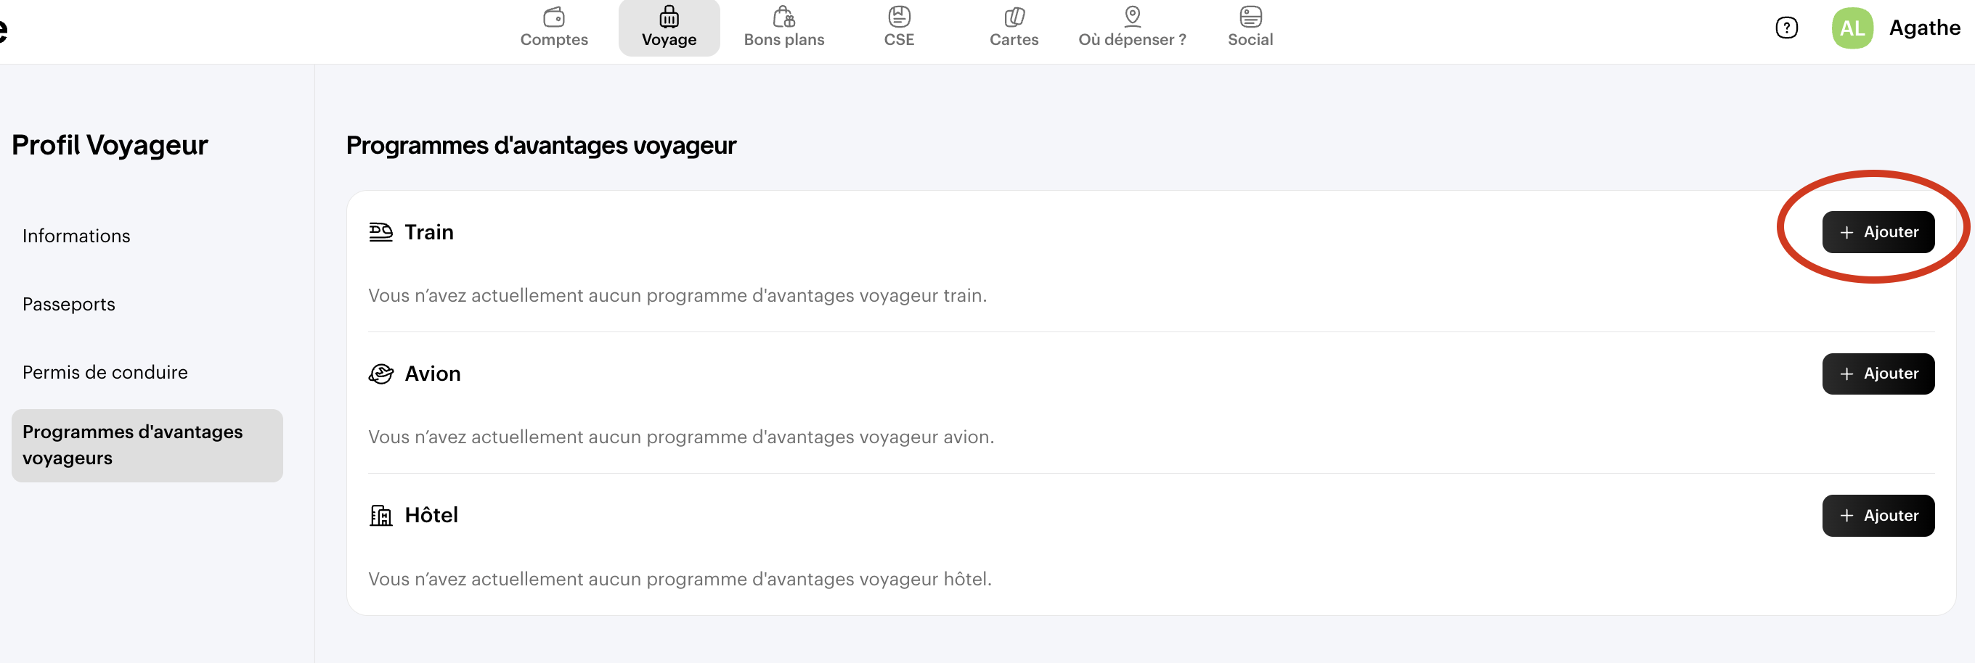Open the Social section icon
Screen dimensions: 1975x663
click(1250, 17)
